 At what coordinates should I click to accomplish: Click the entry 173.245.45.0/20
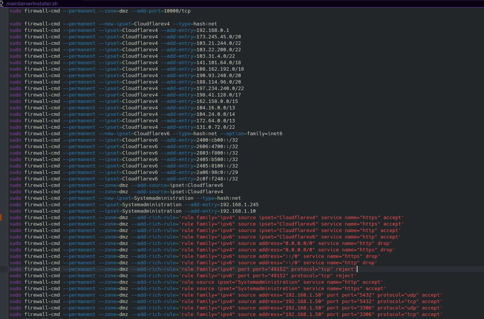coord(219,36)
